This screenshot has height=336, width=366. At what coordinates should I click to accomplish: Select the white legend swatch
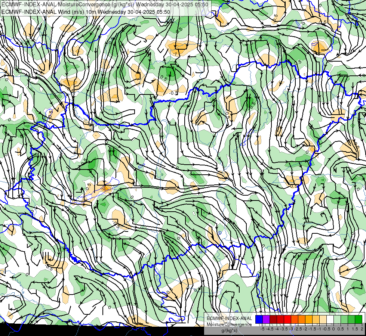click(x=330, y=319)
